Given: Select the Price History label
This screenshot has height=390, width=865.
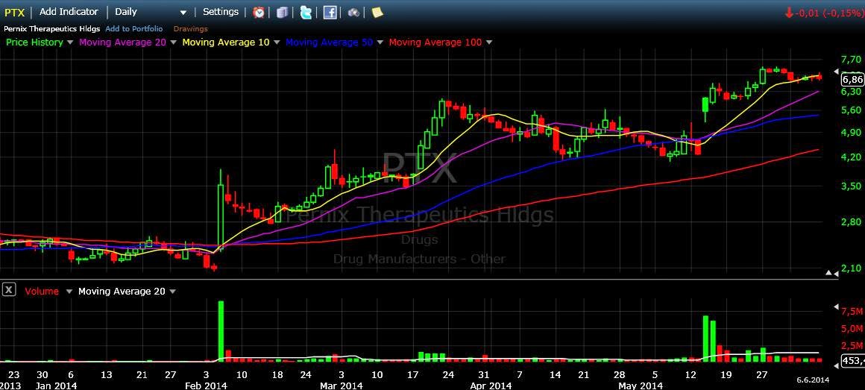Looking at the screenshot, I should (x=34, y=43).
